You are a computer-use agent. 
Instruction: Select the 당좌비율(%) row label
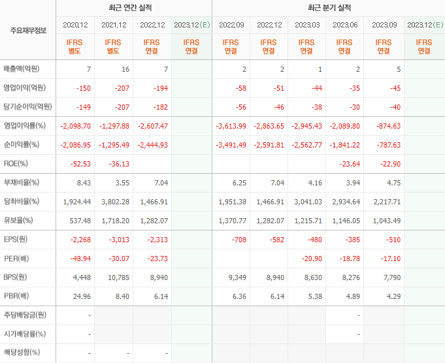[22, 201]
